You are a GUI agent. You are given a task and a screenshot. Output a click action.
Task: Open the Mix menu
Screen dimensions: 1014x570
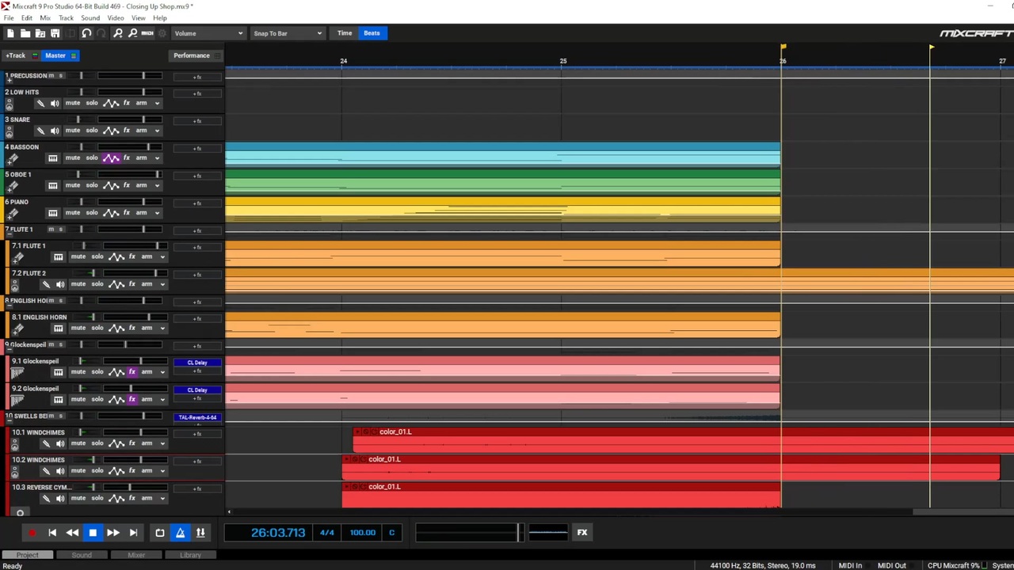click(45, 18)
